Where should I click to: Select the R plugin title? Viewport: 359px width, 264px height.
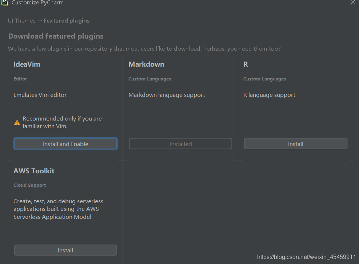pyautogui.click(x=246, y=64)
